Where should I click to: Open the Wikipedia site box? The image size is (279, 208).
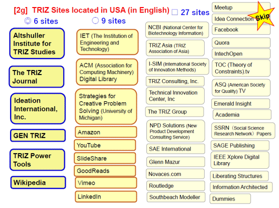click(38, 182)
